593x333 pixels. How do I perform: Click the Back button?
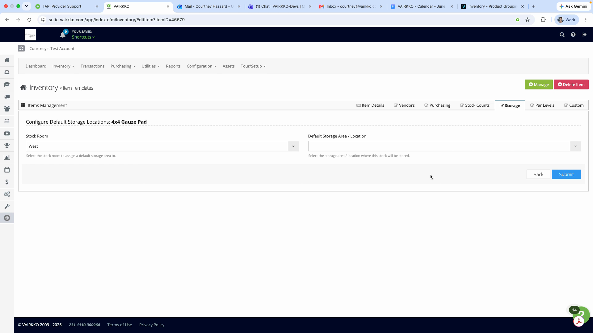(x=538, y=174)
